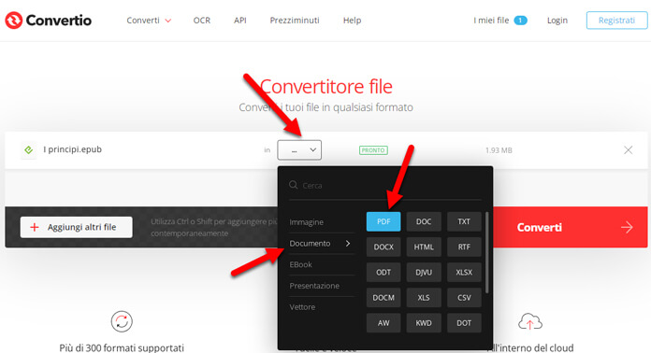The image size is (651, 353).
Task: Click the Registrati button
Action: click(616, 21)
